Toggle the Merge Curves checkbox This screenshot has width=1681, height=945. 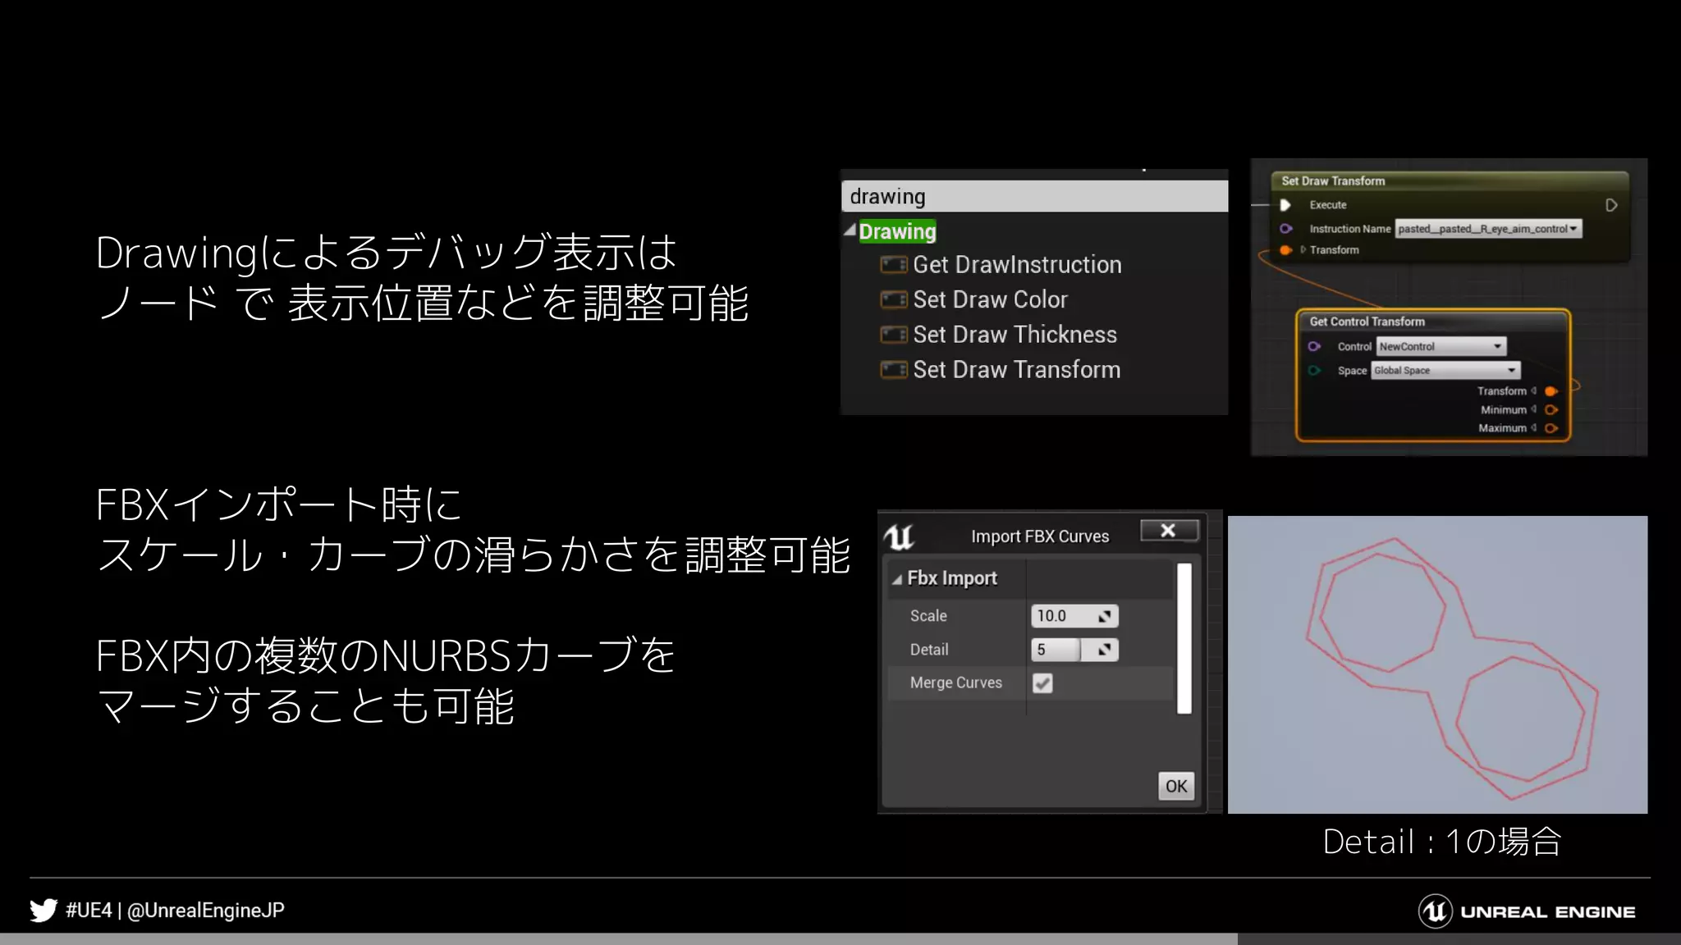(1042, 682)
